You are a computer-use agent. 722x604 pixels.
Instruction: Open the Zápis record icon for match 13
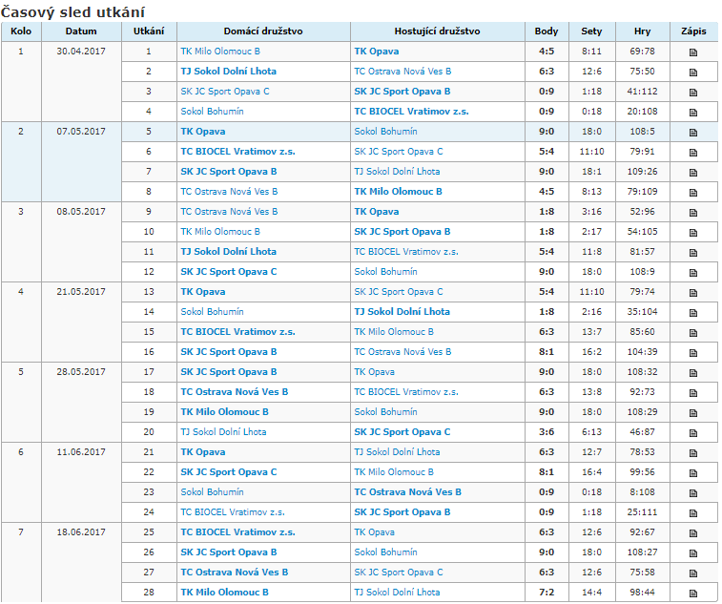pos(693,293)
